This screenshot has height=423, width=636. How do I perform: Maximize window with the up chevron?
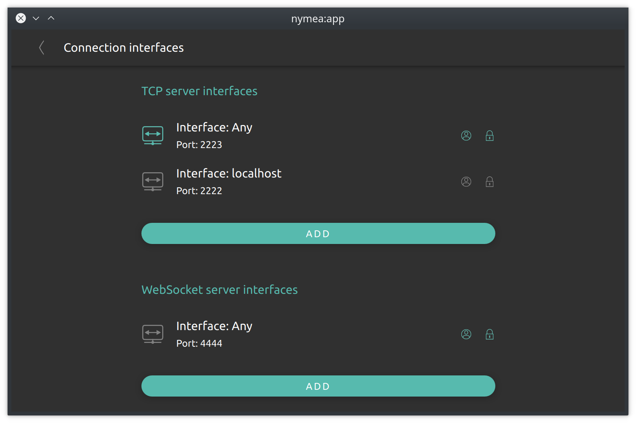coord(51,18)
